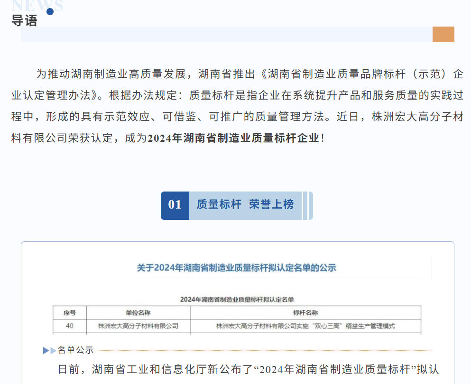Click the 01 number badge
The image size is (471, 384).
click(175, 205)
